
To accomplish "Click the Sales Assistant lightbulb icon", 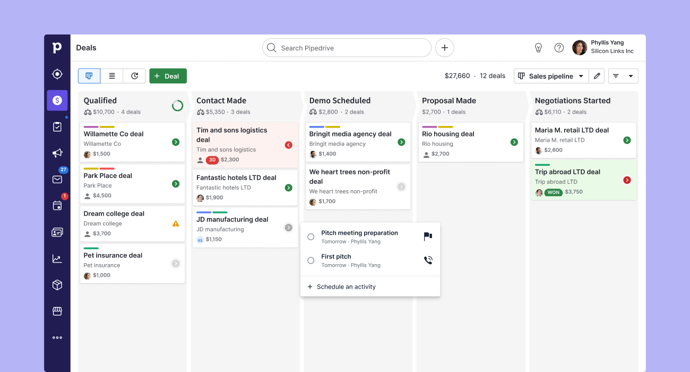I will 538,48.
